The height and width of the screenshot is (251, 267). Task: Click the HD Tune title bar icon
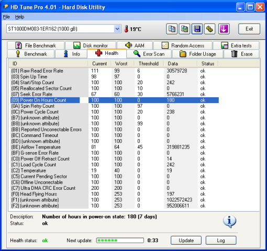coord(6,7)
